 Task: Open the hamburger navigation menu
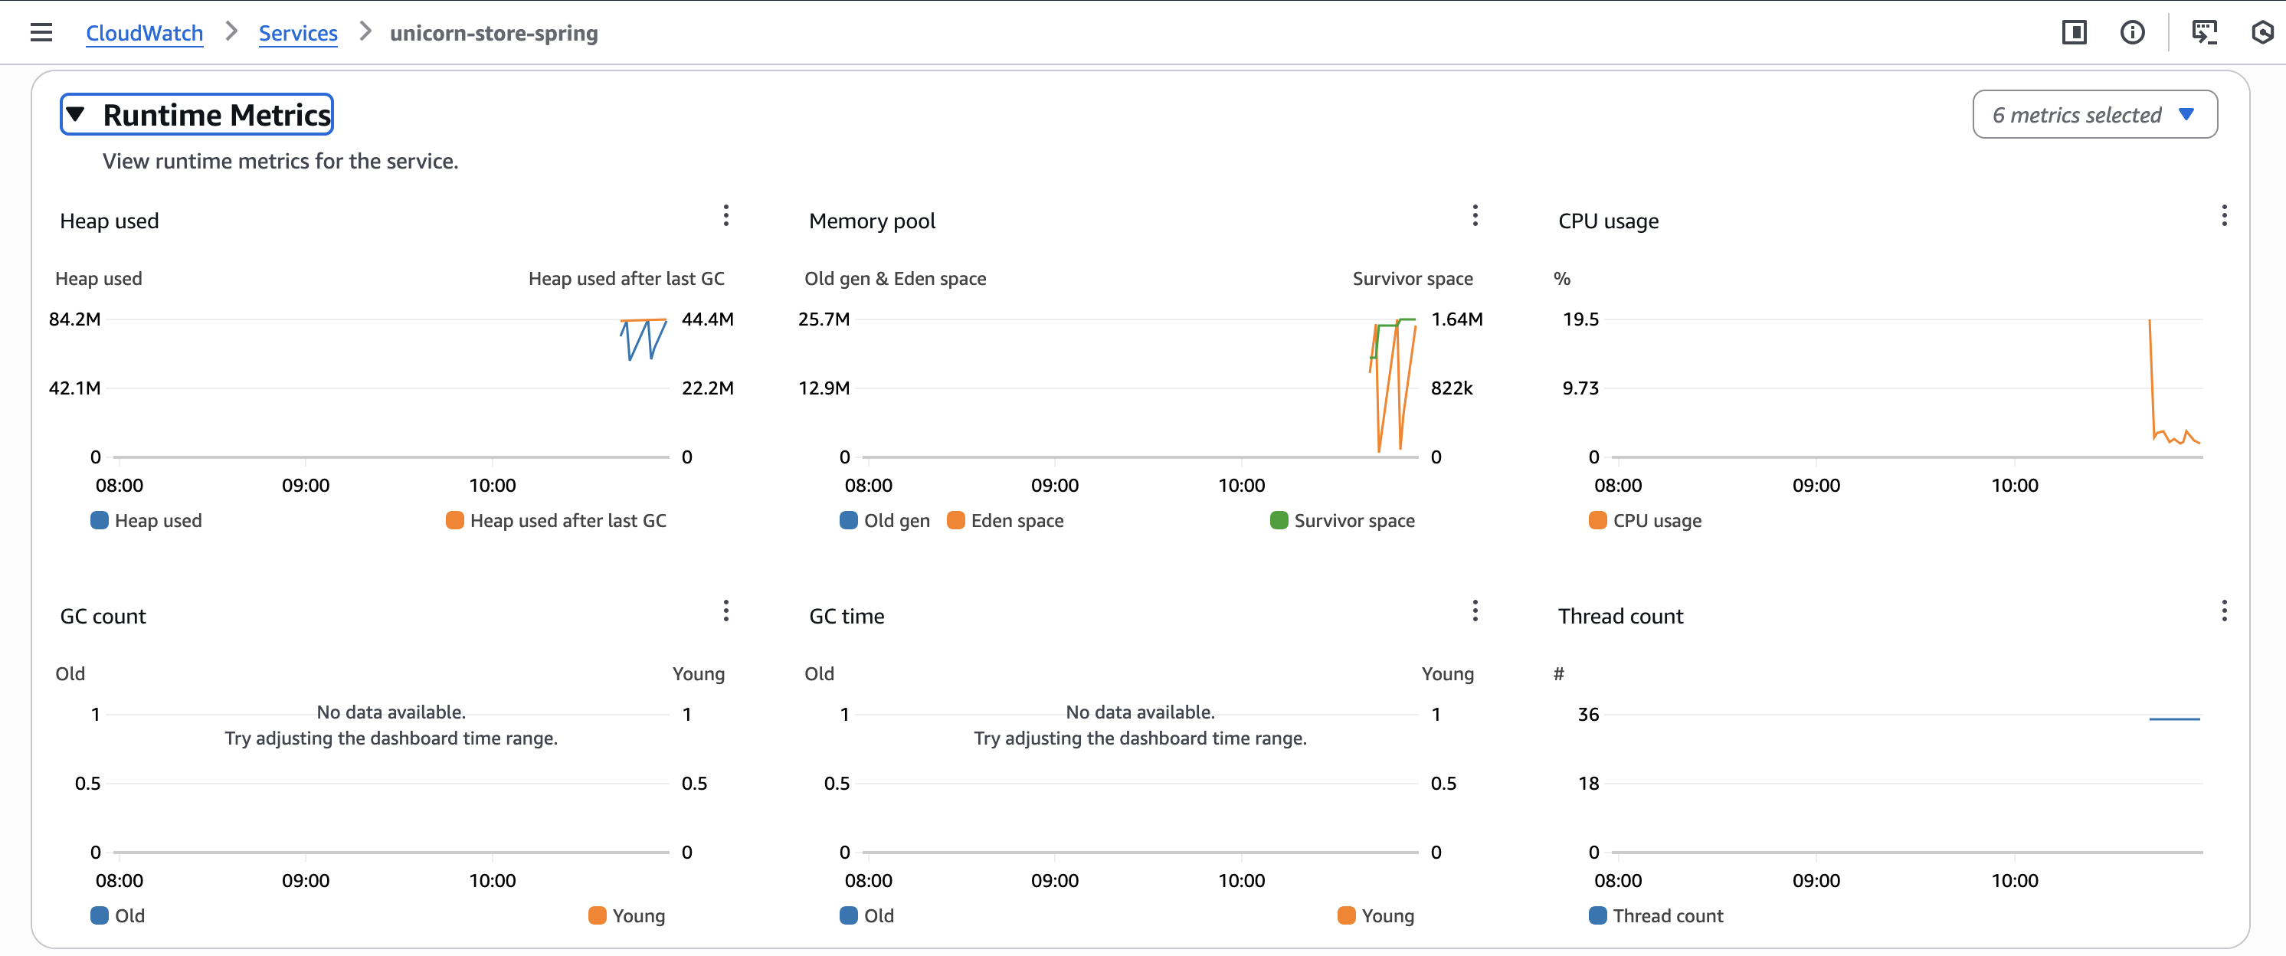pos(41,32)
